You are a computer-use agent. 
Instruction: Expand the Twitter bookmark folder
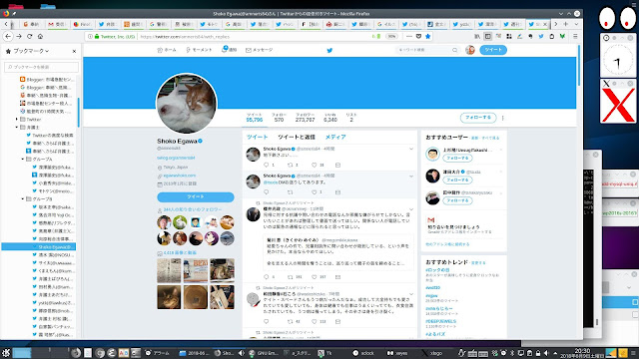17,120
